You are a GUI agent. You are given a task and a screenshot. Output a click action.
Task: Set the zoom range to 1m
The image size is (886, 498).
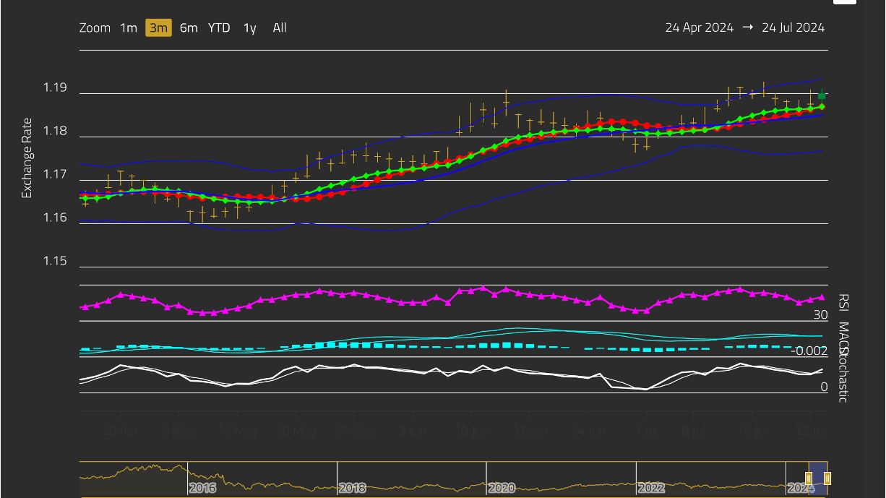[x=129, y=28]
